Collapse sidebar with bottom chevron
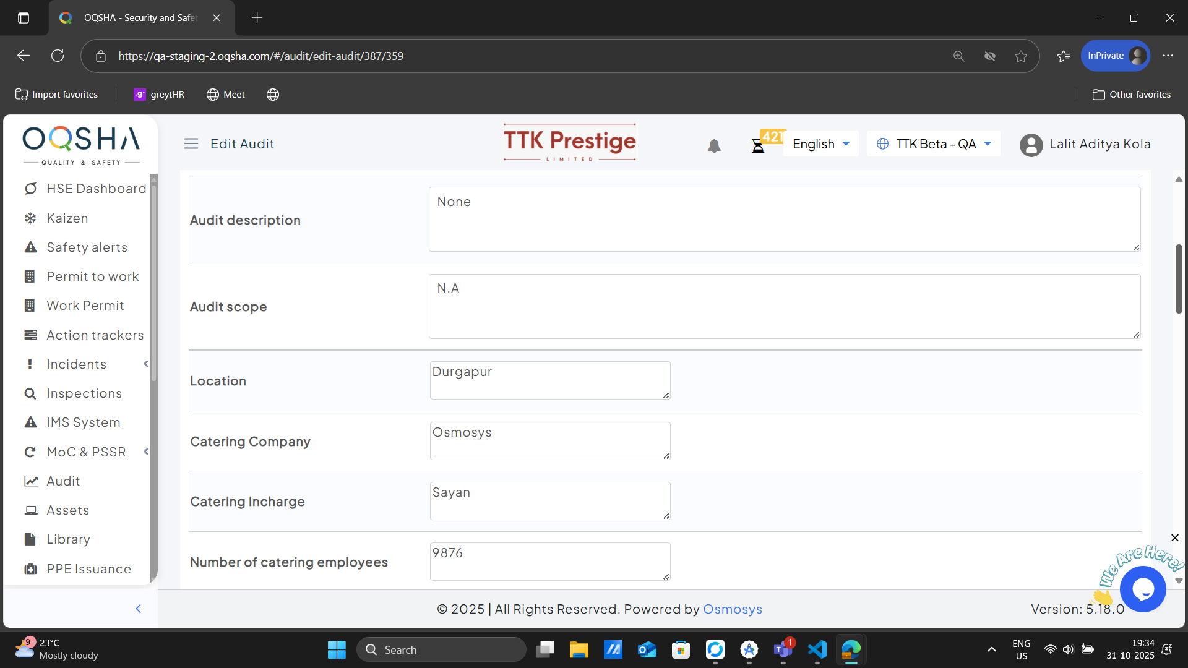 [x=139, y=609]
